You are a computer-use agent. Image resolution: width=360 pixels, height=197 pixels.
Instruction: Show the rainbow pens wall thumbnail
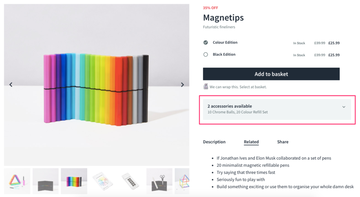pyautogui.click(x=74, y=181)
